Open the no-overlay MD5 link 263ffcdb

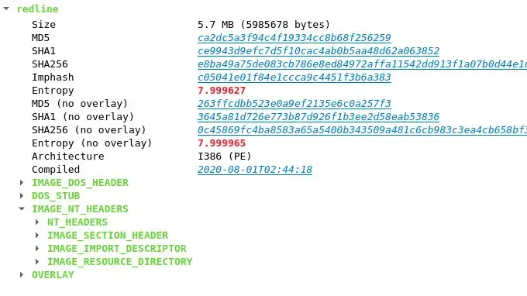(294, 104)
